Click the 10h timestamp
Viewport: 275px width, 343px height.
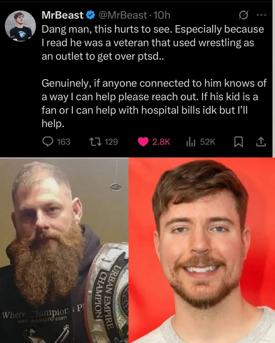point(162,15)
